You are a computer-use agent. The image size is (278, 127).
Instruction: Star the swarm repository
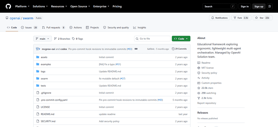point(263,18)
